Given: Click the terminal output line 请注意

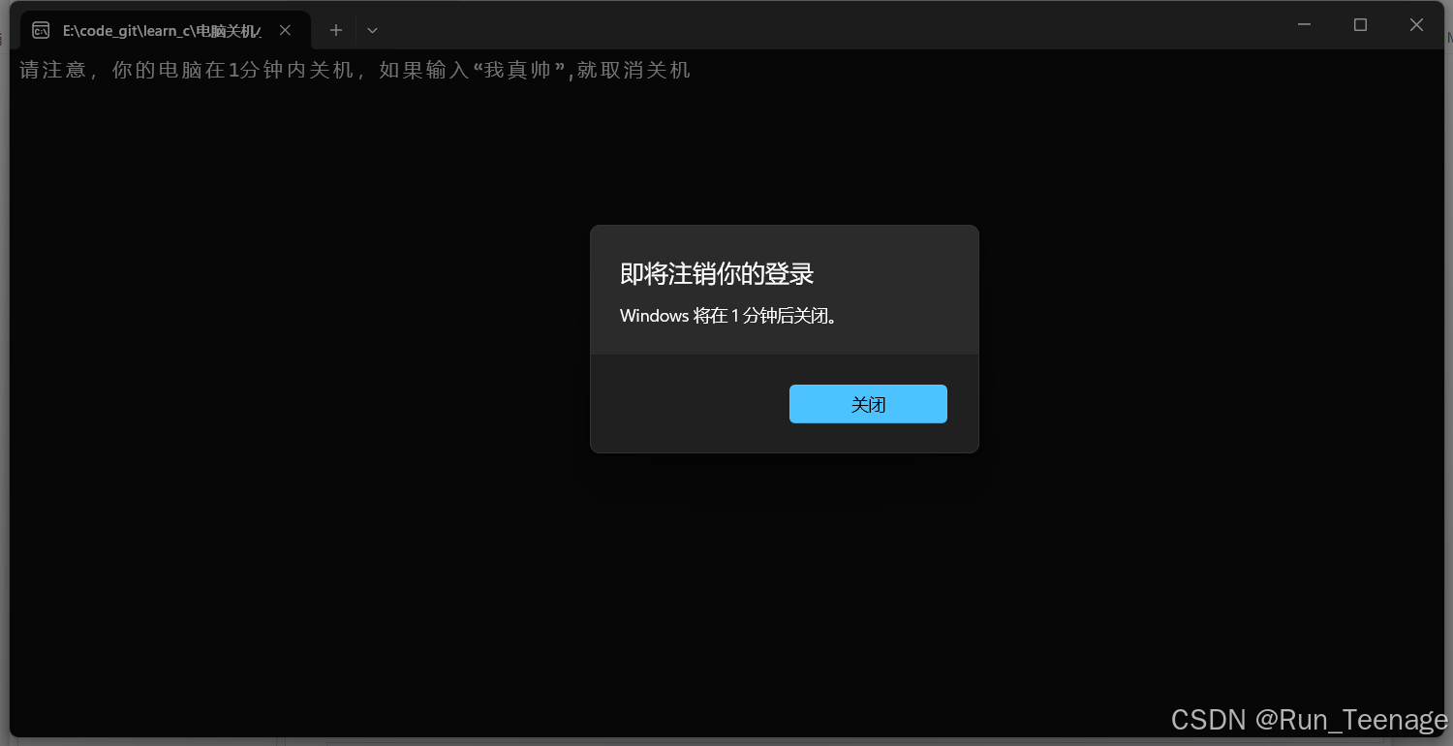Looking at the screenshot, I should (x=355, y=71).
